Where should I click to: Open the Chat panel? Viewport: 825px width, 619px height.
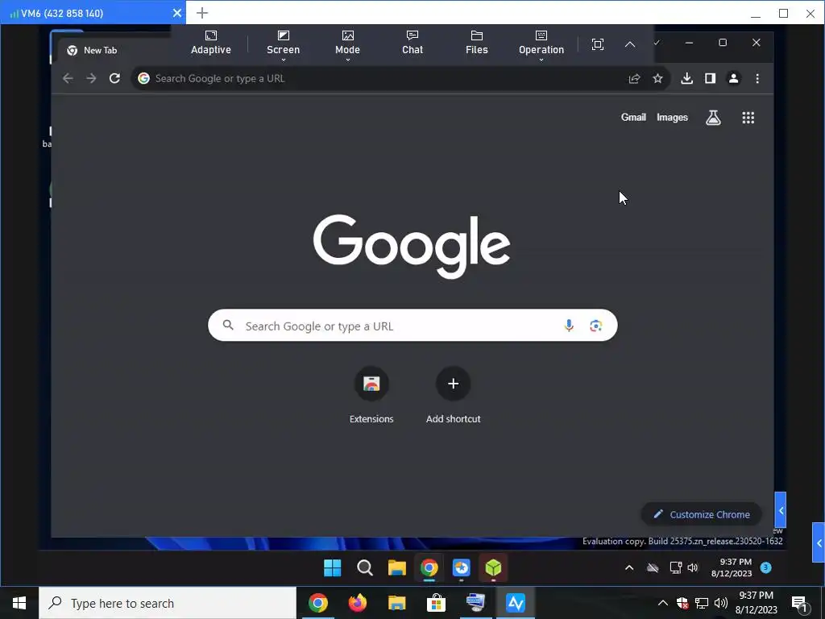click(412, 44)
